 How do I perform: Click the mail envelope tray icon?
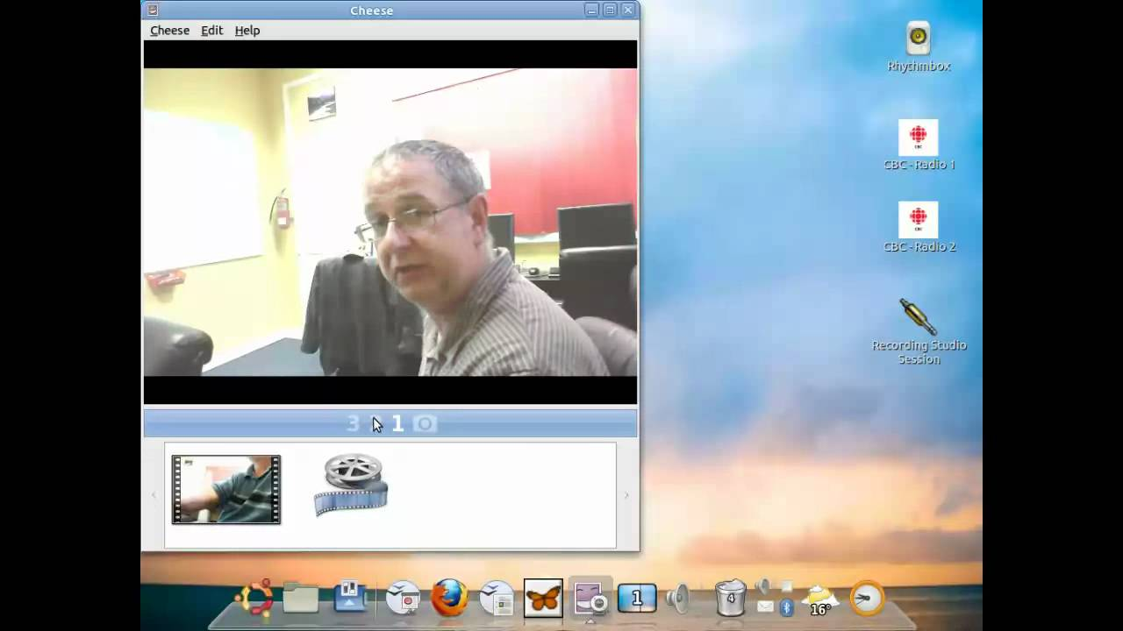click(765, 606)
